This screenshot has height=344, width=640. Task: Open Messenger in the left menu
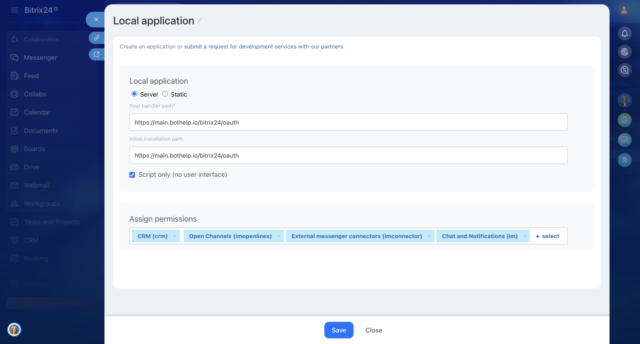point(40,58)
